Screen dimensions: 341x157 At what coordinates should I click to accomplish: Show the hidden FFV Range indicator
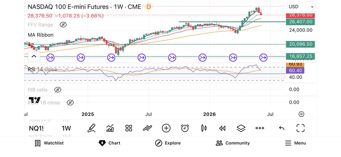pyautogui.click(x=63, y=25)
